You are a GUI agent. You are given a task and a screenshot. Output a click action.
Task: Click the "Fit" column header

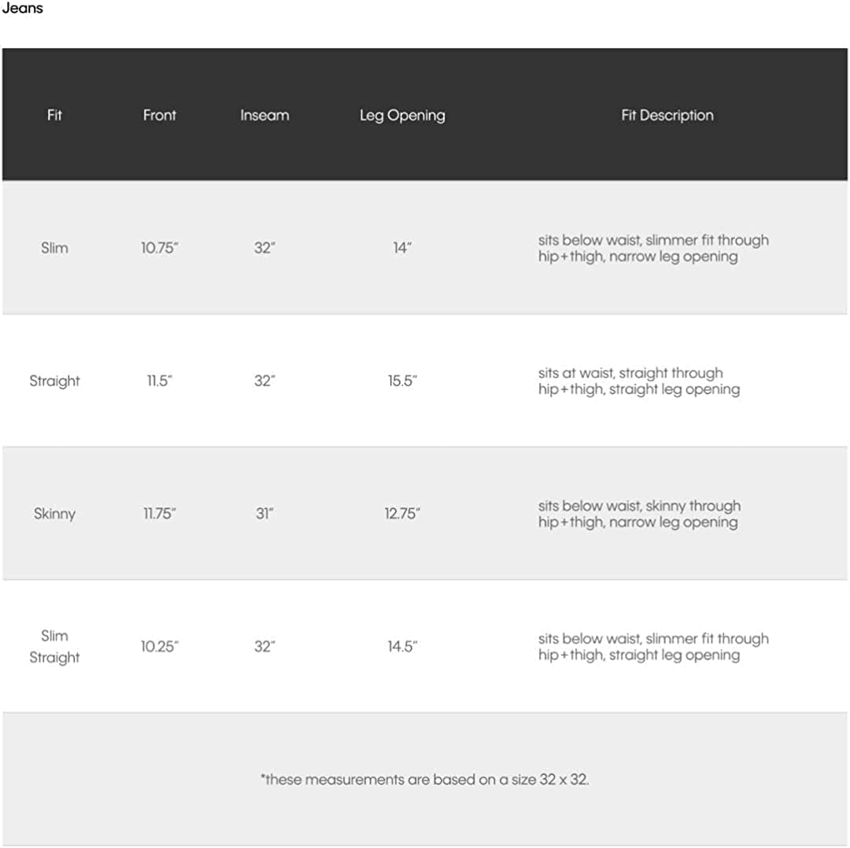click(54, 115)
